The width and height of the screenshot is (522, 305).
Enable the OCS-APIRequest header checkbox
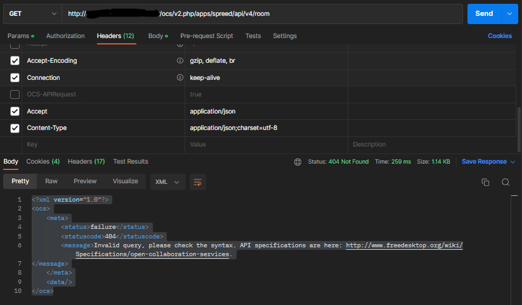coord(15,94)
